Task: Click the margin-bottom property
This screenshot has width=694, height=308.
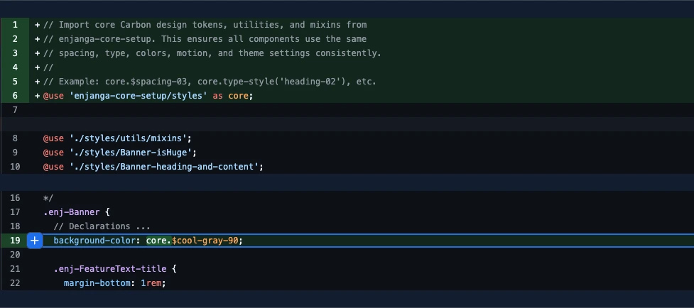Action: coord(97,283)
